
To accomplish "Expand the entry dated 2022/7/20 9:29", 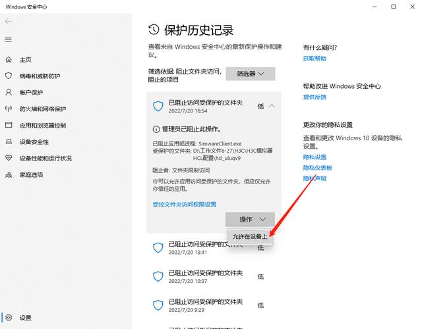I will point(214,305).
